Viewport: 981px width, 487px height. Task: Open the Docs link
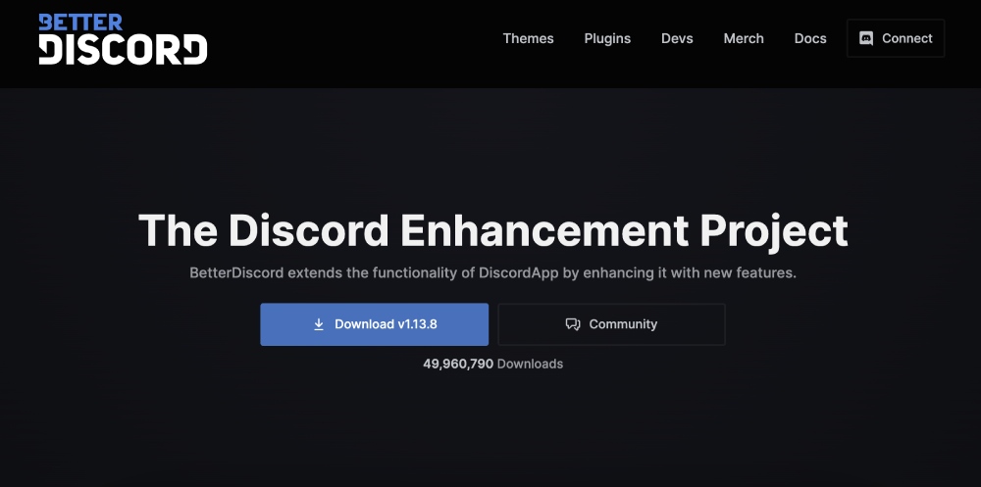(x=810, y=39)
